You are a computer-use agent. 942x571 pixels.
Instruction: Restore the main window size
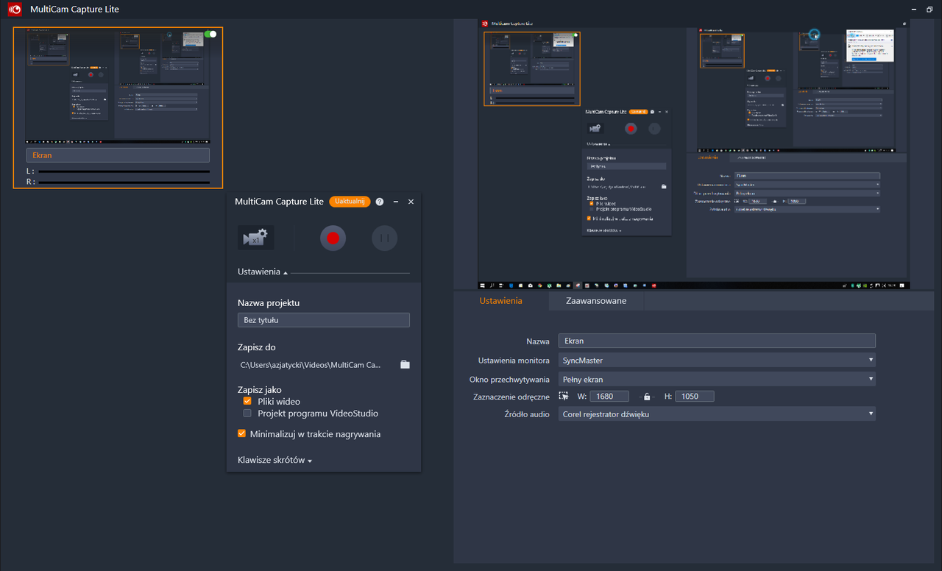929,10
